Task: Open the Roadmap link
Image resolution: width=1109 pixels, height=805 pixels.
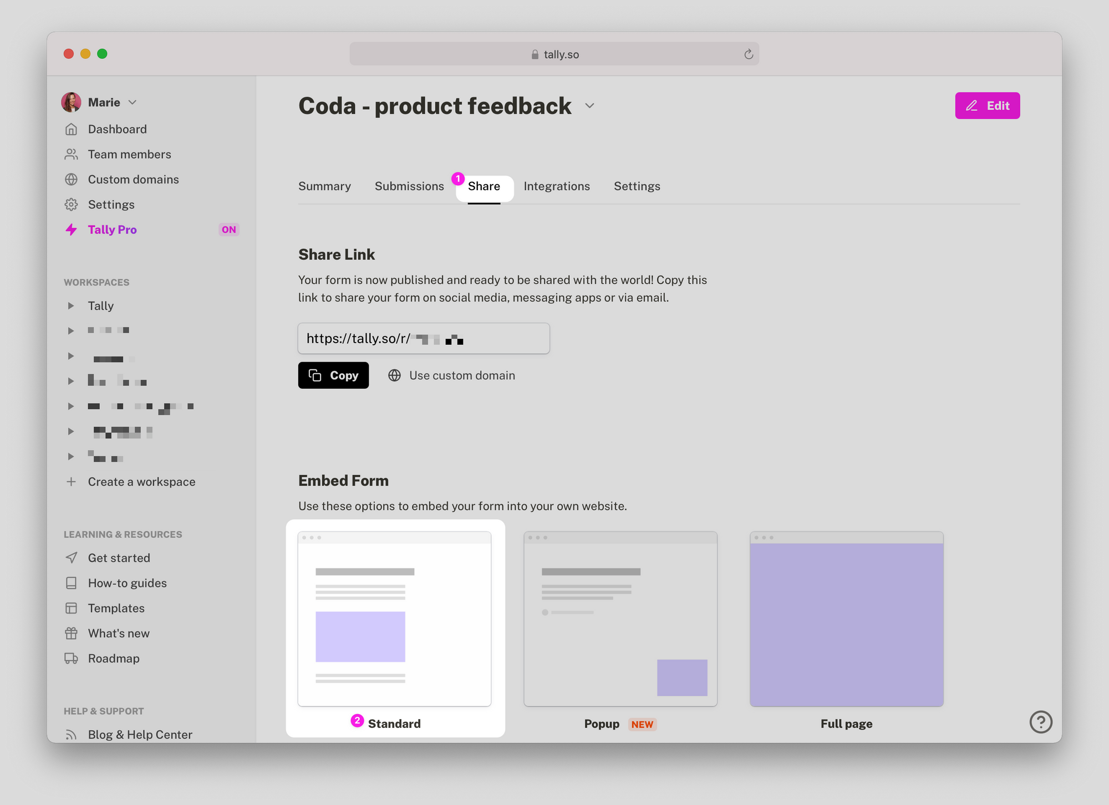Action: tap(114, 659)
